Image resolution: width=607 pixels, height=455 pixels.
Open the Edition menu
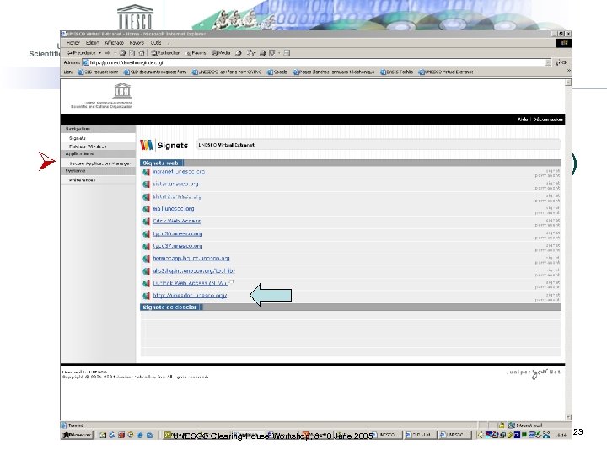point(92,43)
